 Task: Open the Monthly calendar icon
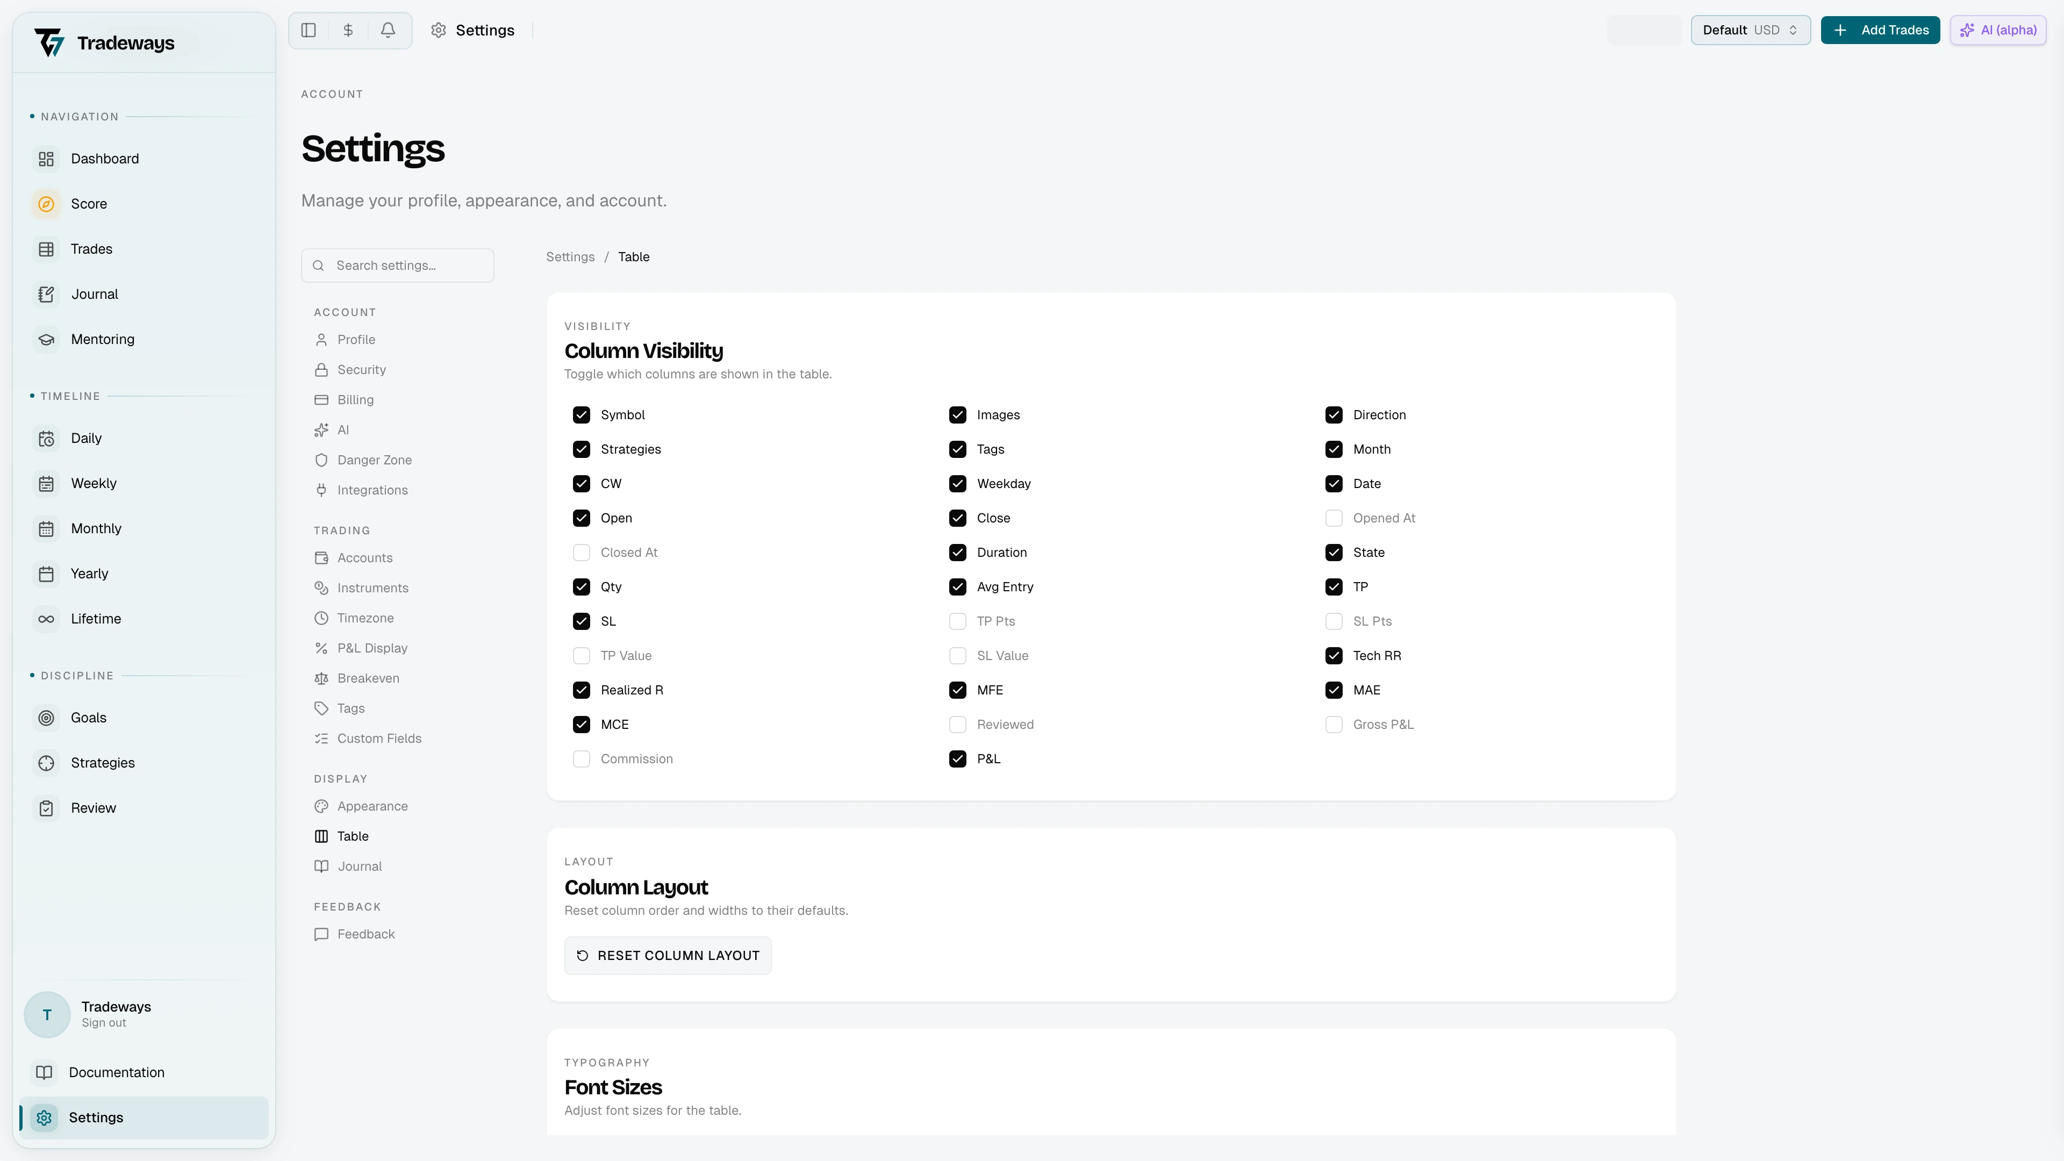pos(46,529)
